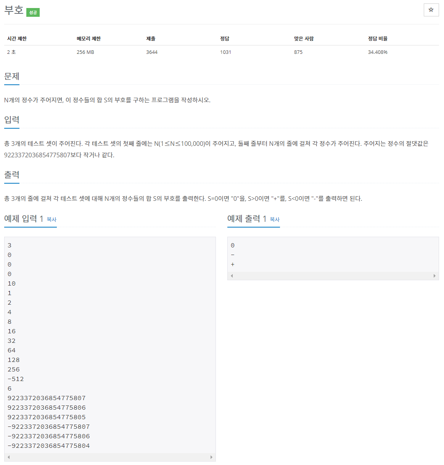Click the 2 초 time limit value
444x465 pixels.
[x=11, y=52]
